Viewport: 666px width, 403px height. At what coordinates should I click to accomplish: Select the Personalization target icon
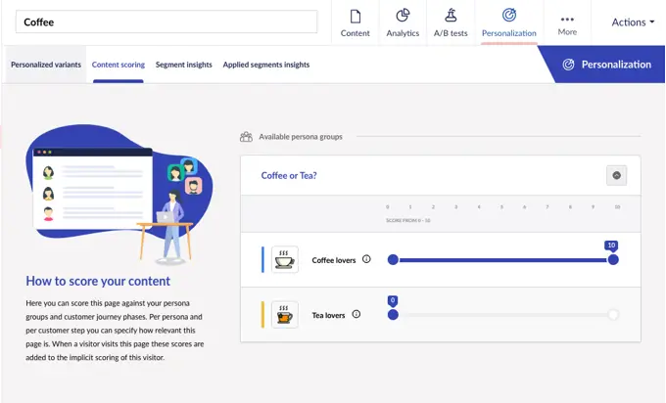(x=508, y=17)
